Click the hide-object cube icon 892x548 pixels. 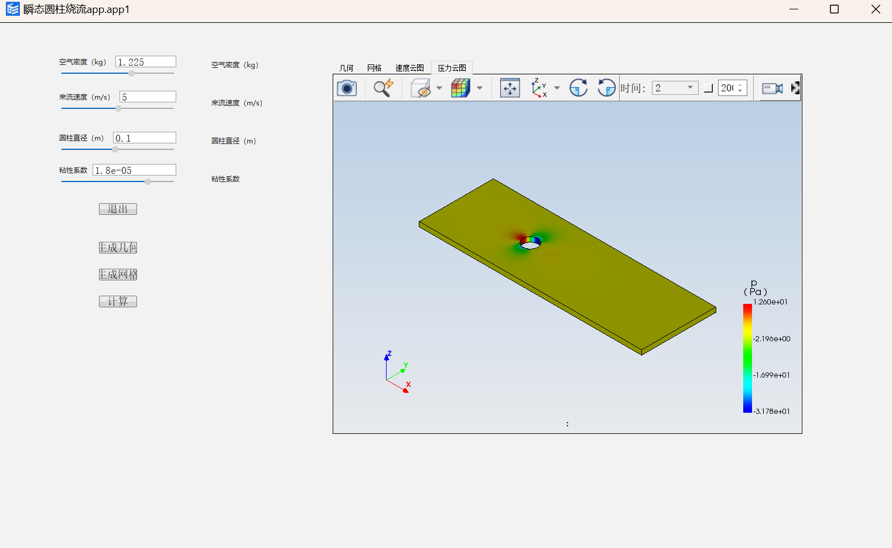pos(421,88)
